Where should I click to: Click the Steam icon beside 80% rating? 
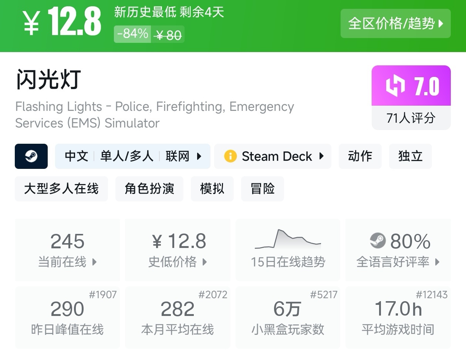point(378,241)
